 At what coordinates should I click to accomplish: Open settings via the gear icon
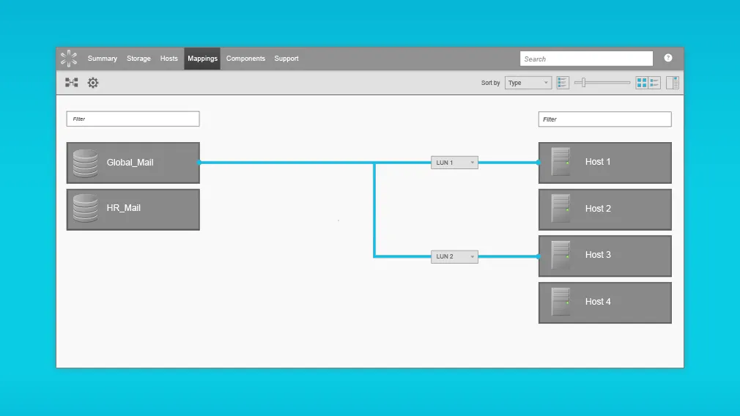(x=93, y=83)
